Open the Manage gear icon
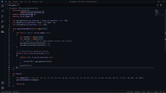The image size is (166, 93). 3,88
